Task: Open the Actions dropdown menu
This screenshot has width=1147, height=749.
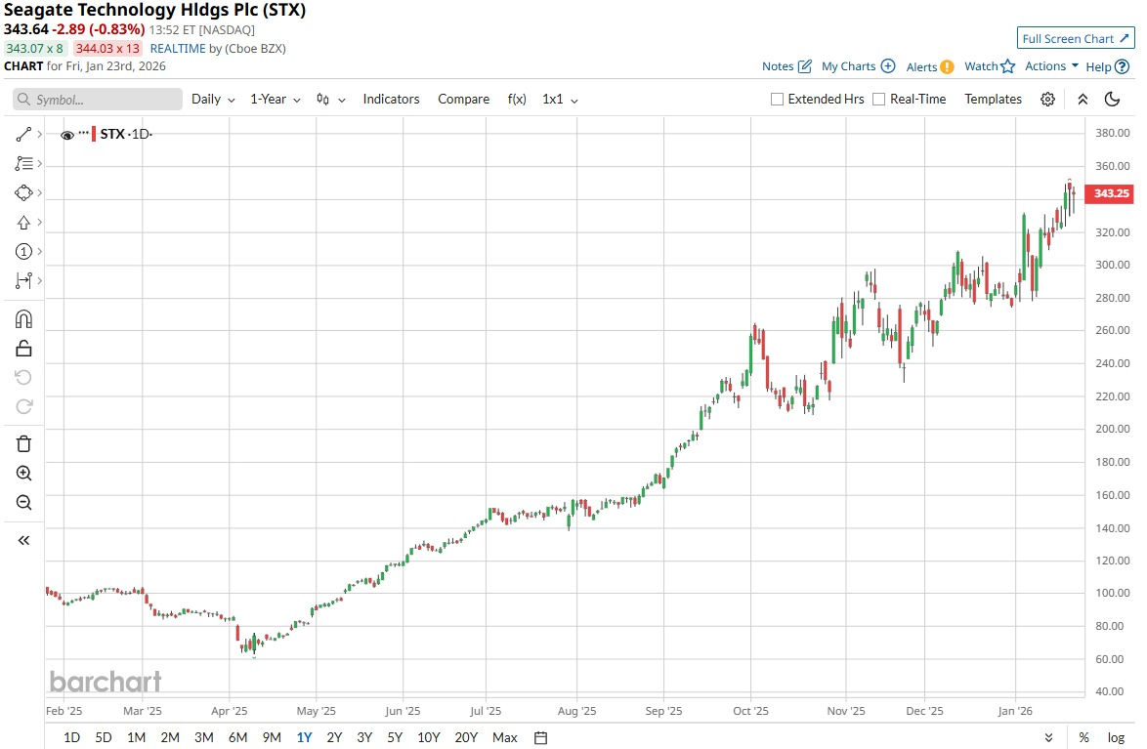Action: pyautogui.click(x=1051, y=65)
